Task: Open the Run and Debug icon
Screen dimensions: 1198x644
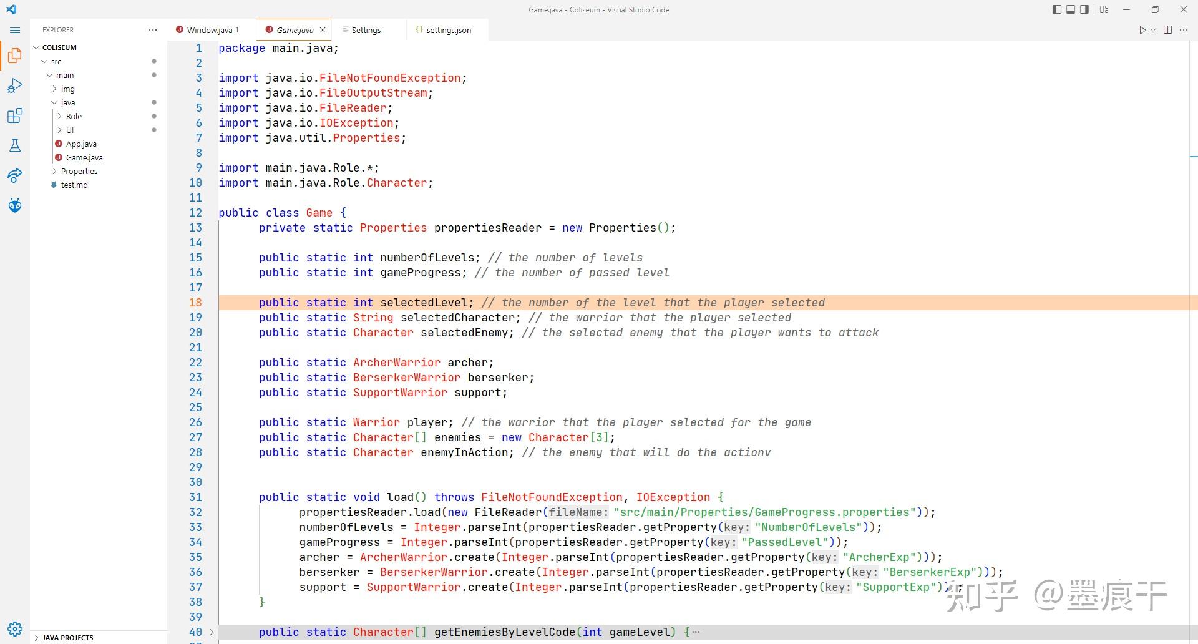Action: [x=15, y=85]
